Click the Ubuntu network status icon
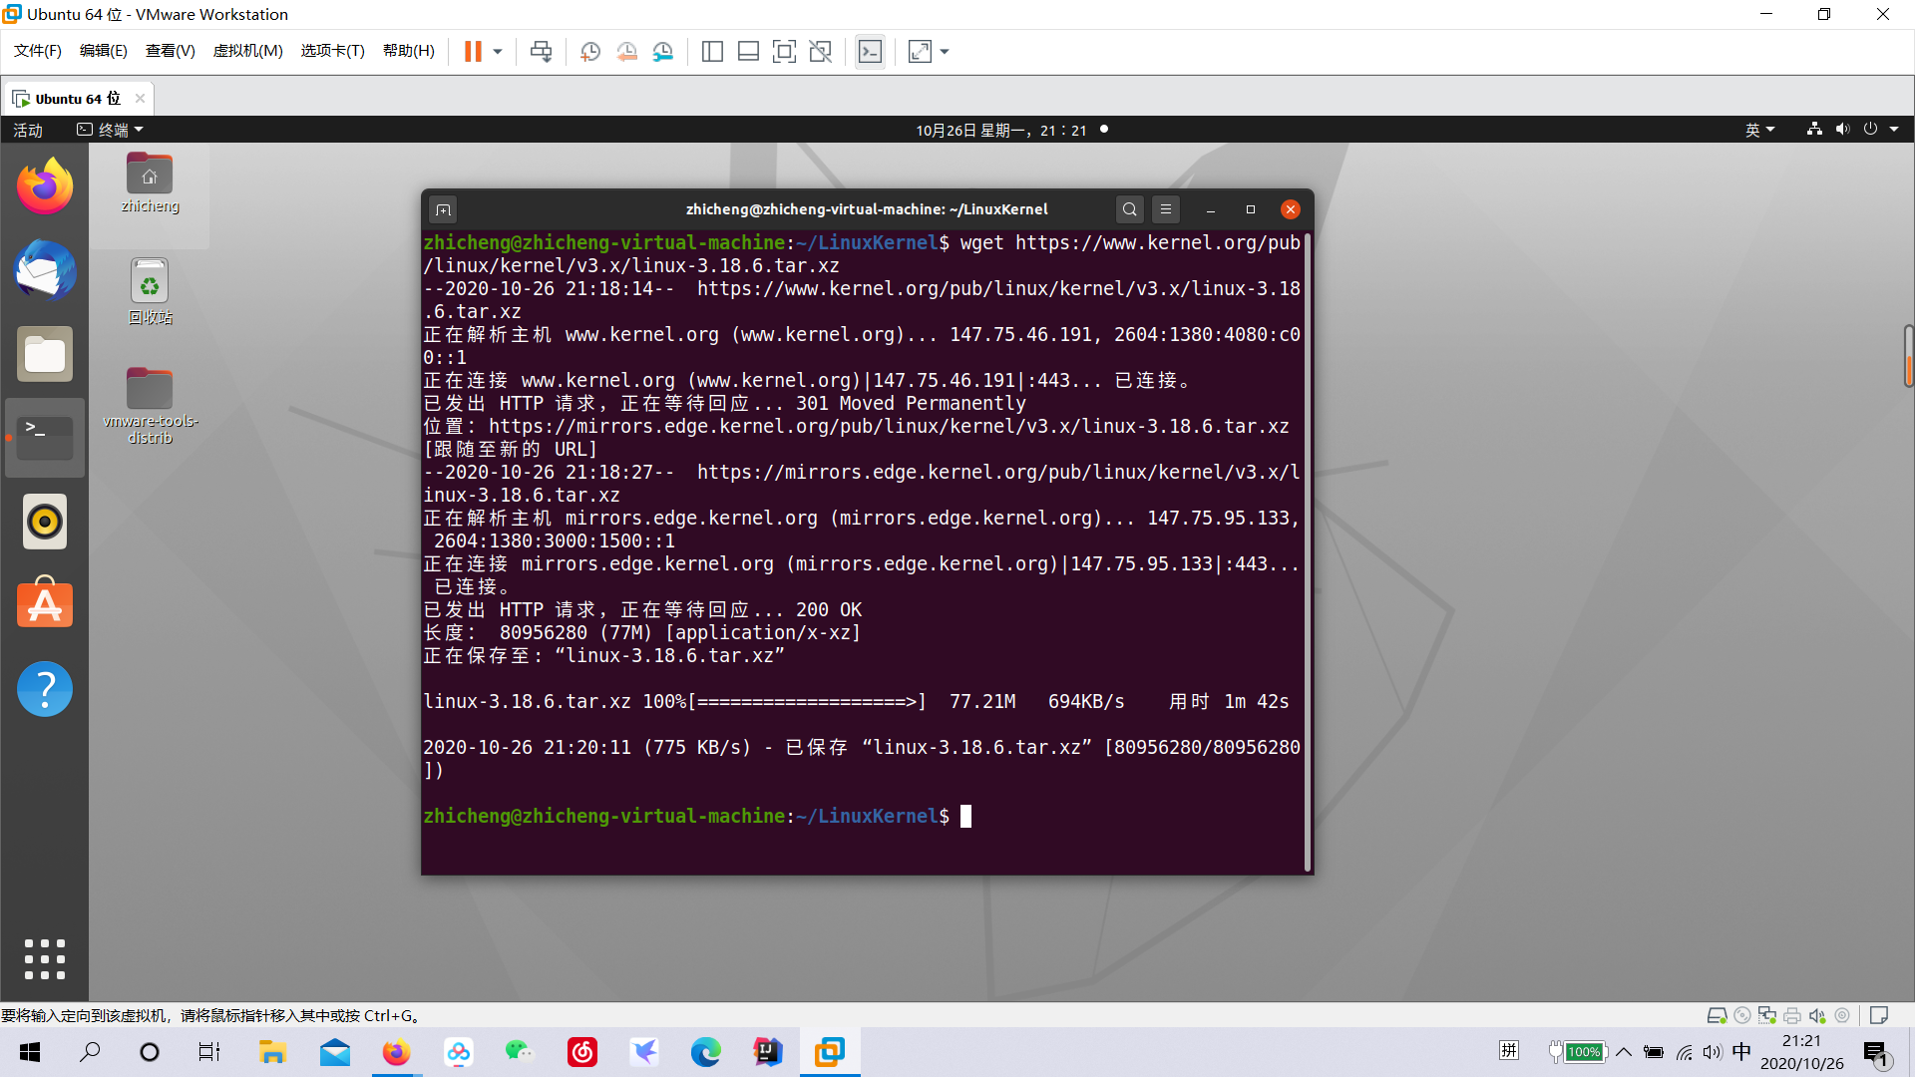The height and width of the screenshot is (1077, 1915). (1814, 130)
